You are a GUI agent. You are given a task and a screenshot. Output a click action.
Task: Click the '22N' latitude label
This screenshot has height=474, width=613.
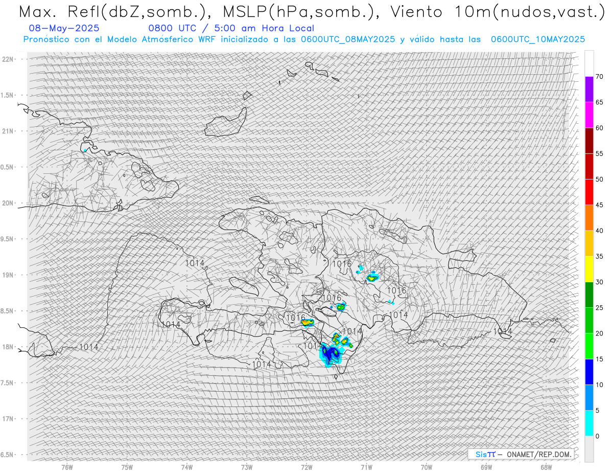point(9,59)
